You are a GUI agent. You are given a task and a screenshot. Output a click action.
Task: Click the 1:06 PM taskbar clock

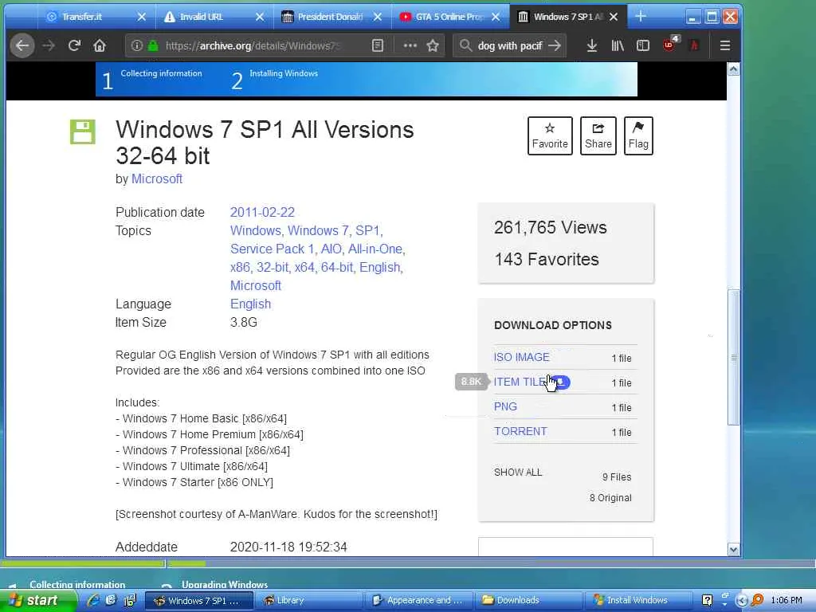click(x=786, y=600)
